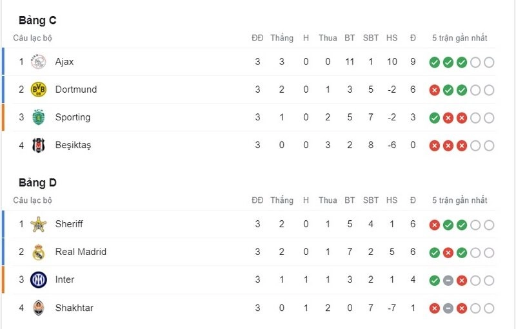Click the Shakhtar club crest

(x=38, y=308)
